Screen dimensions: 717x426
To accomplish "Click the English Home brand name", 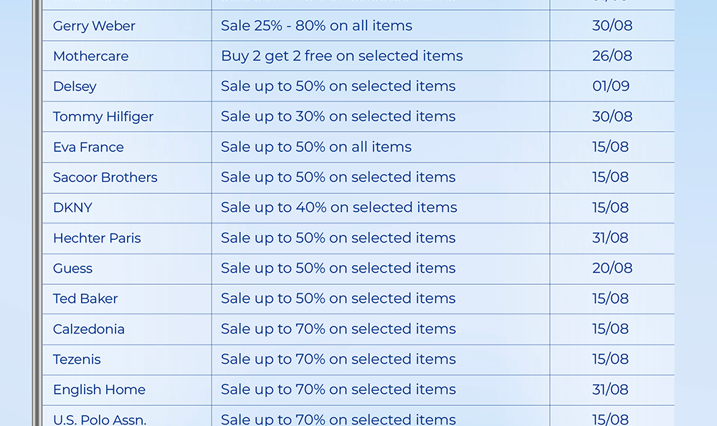I will coord(99,390).
